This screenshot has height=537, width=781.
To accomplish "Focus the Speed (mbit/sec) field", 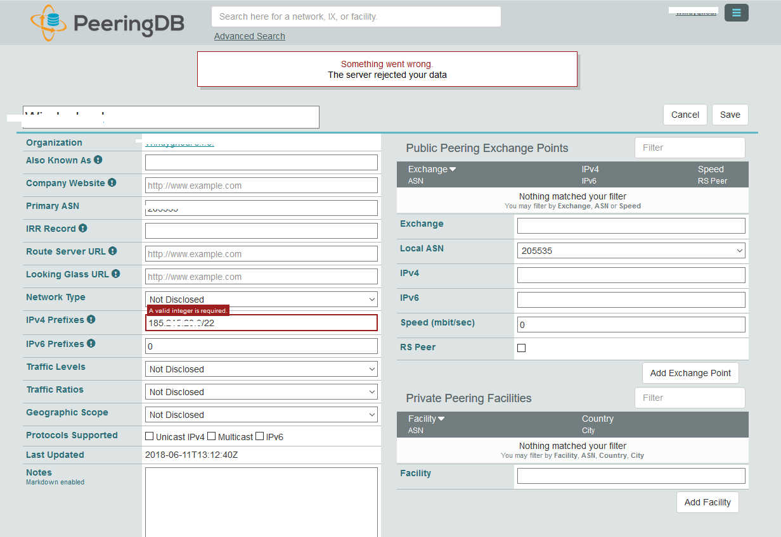I will (x=631, y=325).
